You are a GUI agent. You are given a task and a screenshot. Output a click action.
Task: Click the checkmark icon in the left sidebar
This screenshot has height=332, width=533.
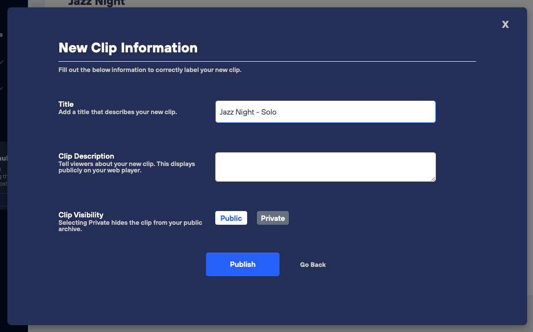tap(2, 61)
